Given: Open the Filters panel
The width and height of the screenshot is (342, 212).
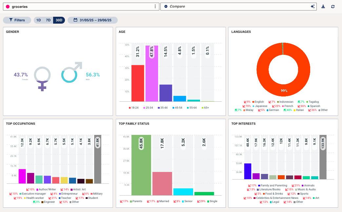Looking at the screenshot, I should [x=17, y=20].
